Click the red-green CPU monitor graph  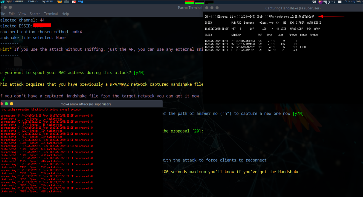pyautogui.click(x=189, y=2)
